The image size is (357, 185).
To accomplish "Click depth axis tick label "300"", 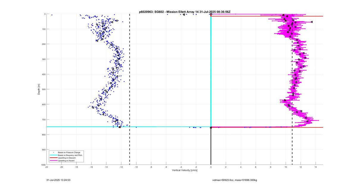I will point(43,59).
